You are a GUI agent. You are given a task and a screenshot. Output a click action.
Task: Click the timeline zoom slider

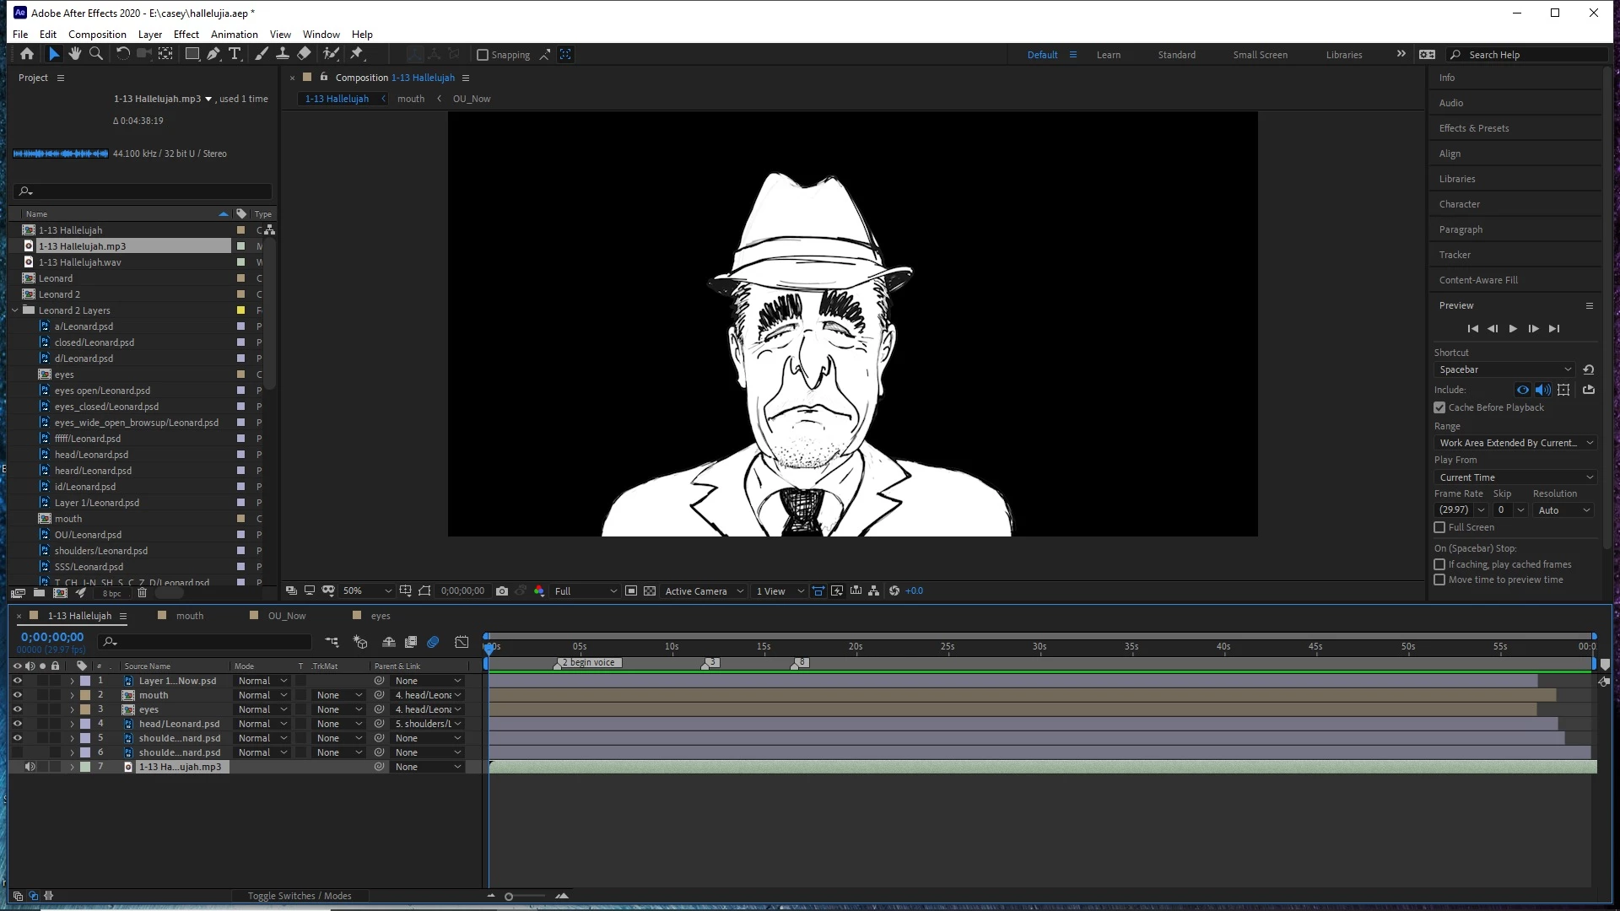509,897
